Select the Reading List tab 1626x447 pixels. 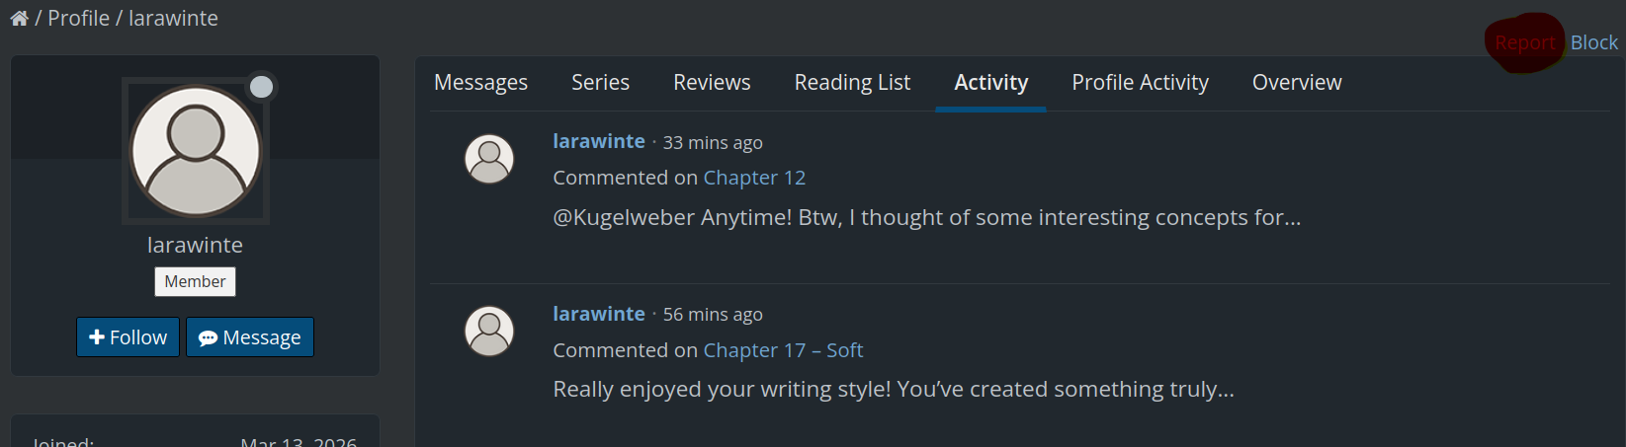click(852, 83)
